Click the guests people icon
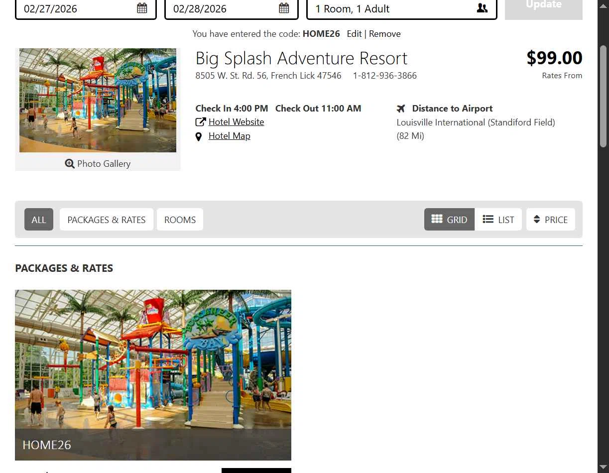Screen dimensions: 609x473 coord(482,8)
